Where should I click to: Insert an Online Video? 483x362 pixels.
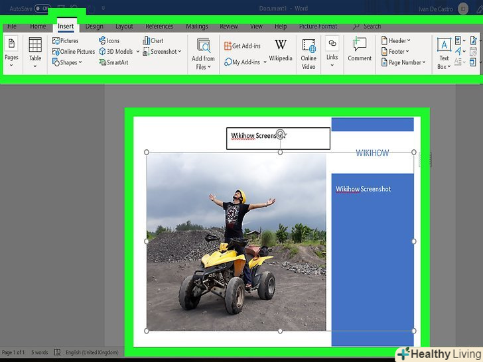click(x=309, y=52)
